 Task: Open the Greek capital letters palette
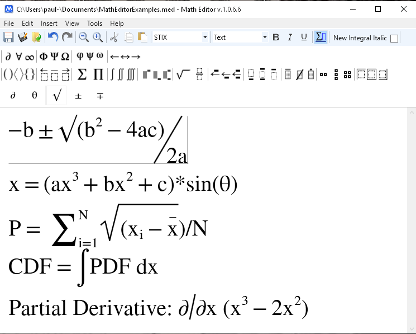coord(54,57)
